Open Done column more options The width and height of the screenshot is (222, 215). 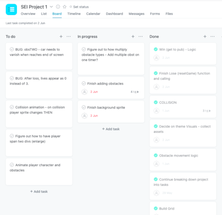point(212,37)
